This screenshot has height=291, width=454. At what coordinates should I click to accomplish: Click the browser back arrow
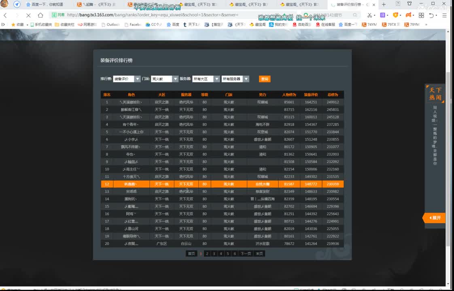click(x=5, y=15)
